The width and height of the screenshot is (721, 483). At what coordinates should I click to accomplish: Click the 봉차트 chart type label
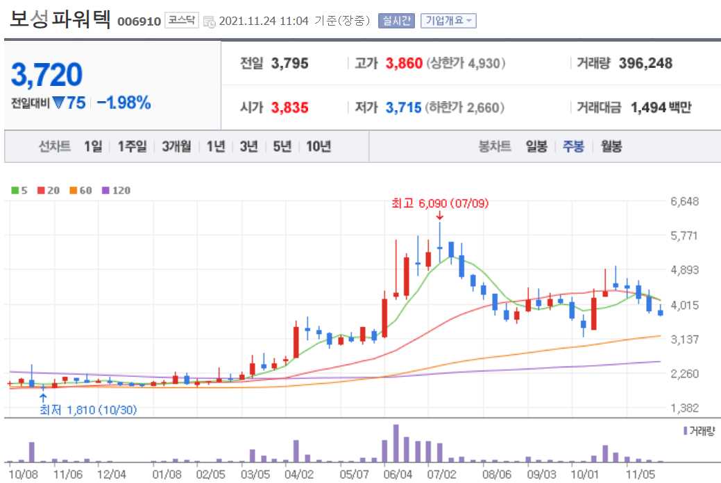pos(495,146)
